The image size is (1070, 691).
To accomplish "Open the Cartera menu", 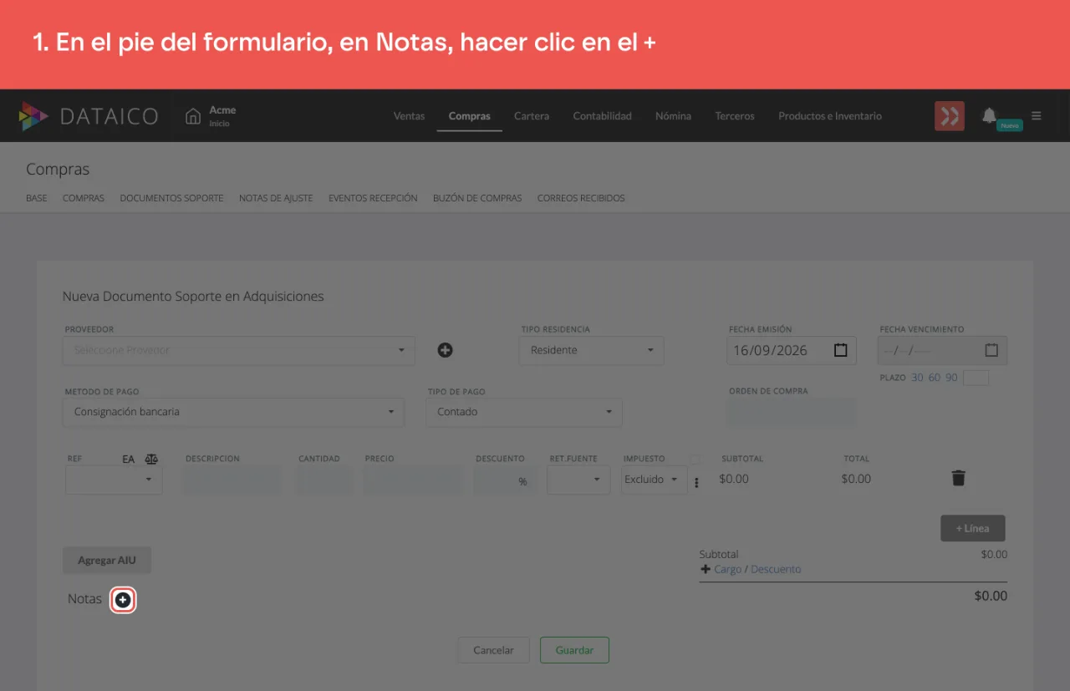I will (x=532, y=116).
